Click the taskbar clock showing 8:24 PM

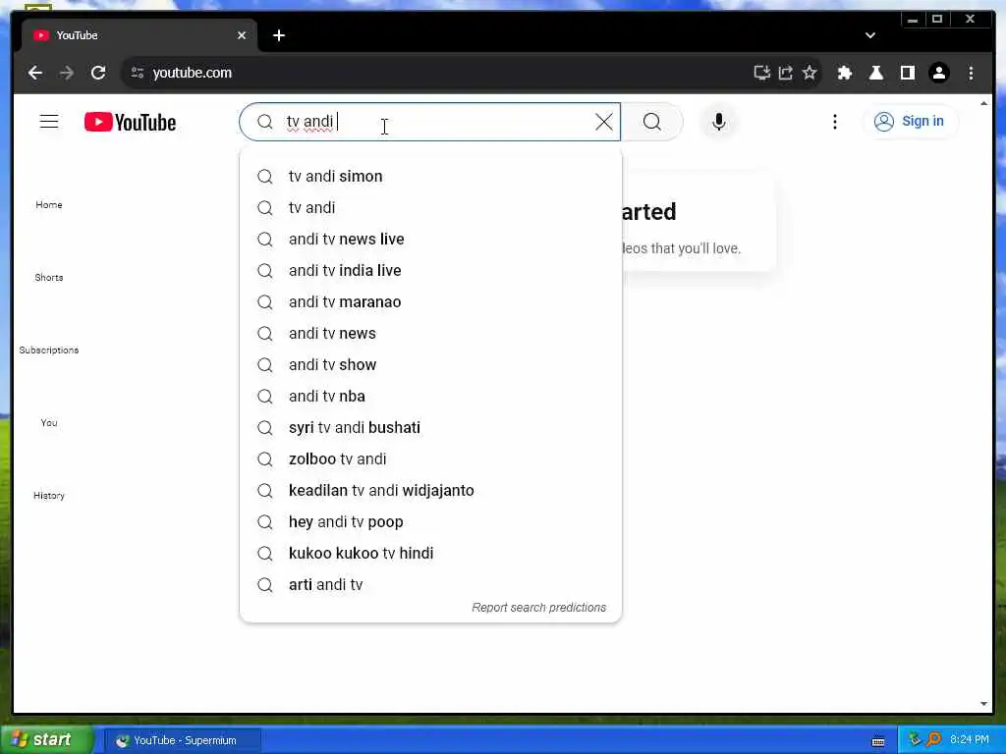(970, 740)
